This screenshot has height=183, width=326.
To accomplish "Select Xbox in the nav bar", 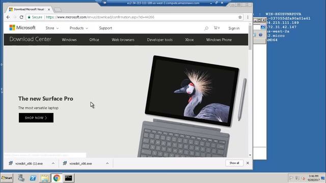I will [x=189, y=40].
